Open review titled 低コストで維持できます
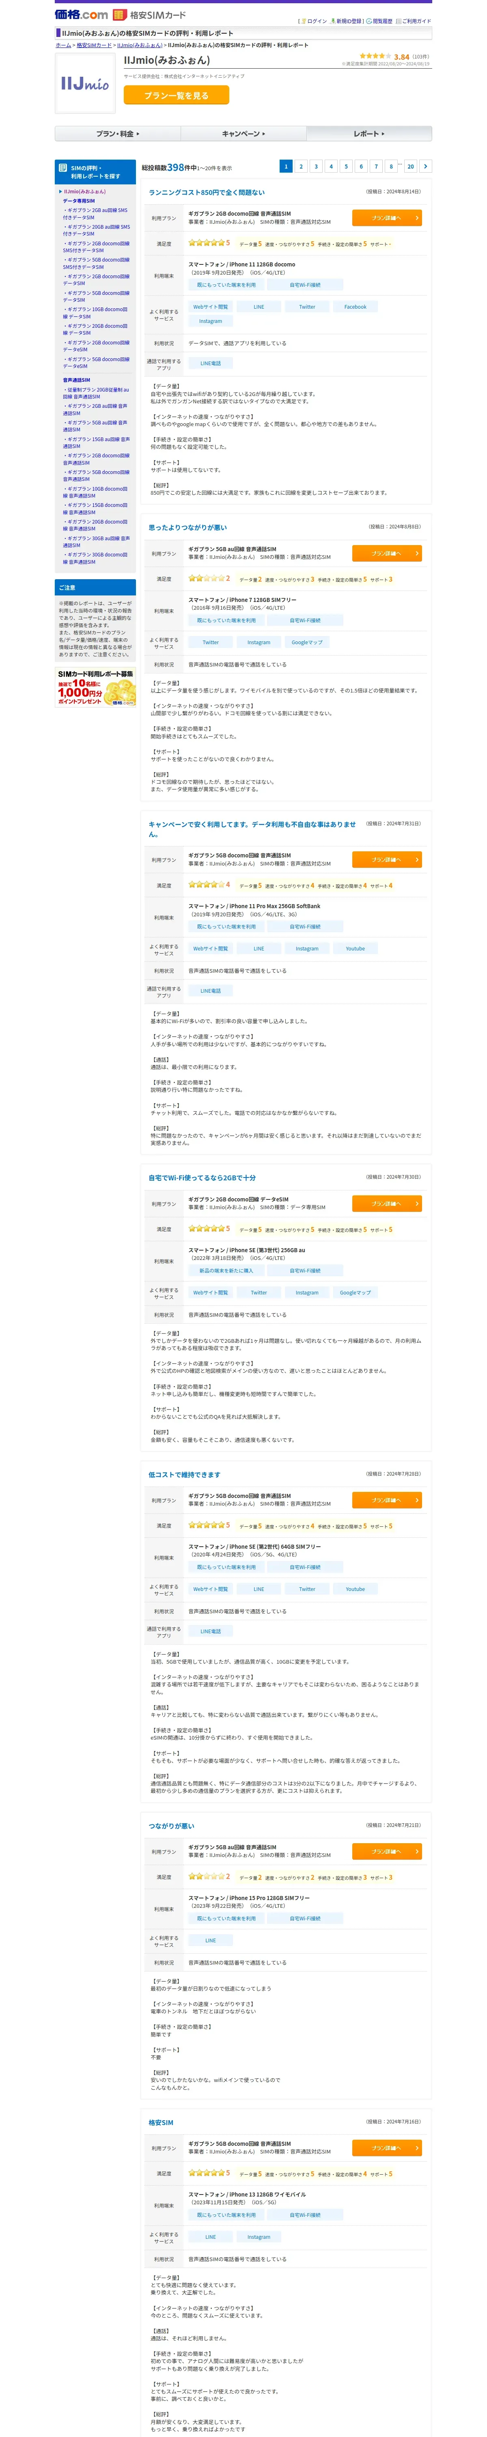Viewport: 487px width, 2437px height. click(184, 1475)
